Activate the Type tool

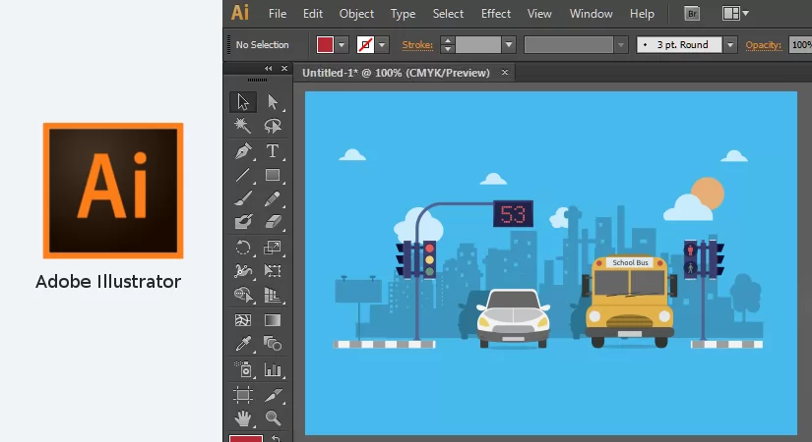[x=273, y=151]
